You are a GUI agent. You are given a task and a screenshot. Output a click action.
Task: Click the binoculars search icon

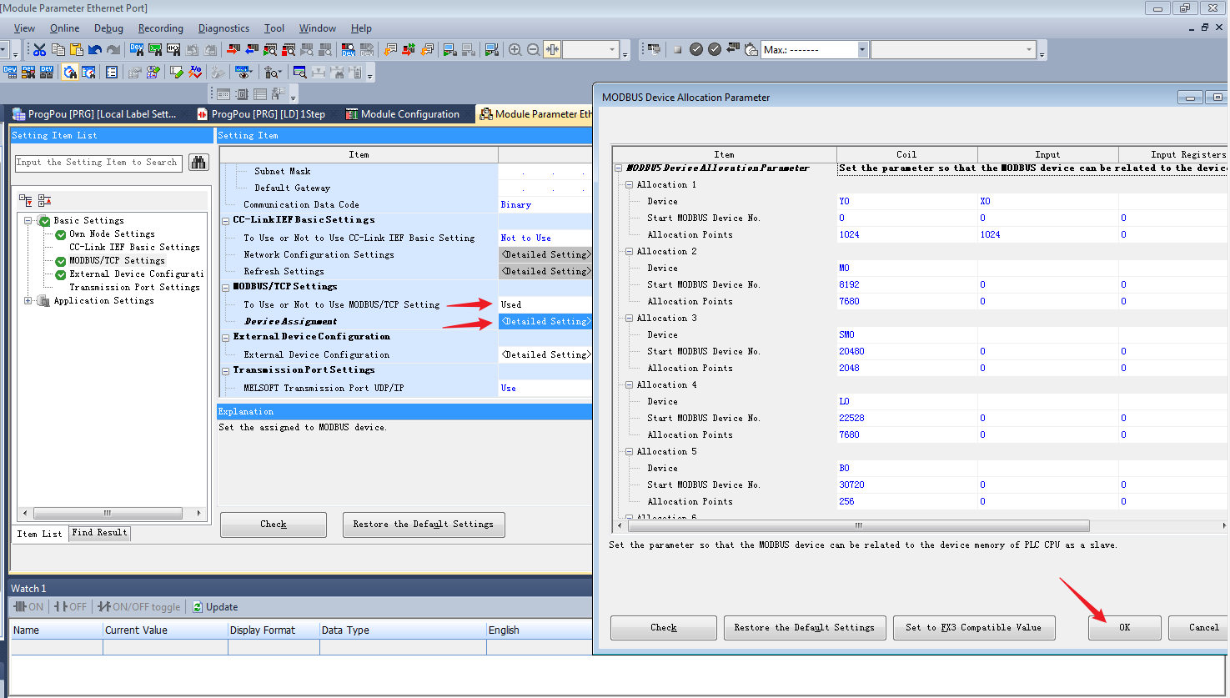point(198,163)
